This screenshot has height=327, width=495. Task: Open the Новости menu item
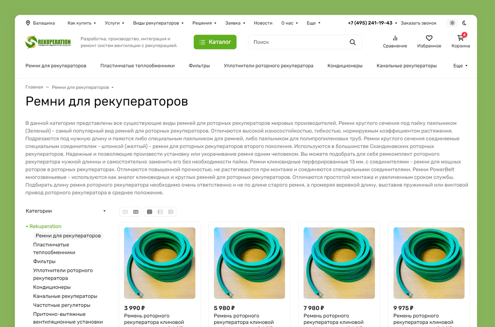[x=263, y=23]
